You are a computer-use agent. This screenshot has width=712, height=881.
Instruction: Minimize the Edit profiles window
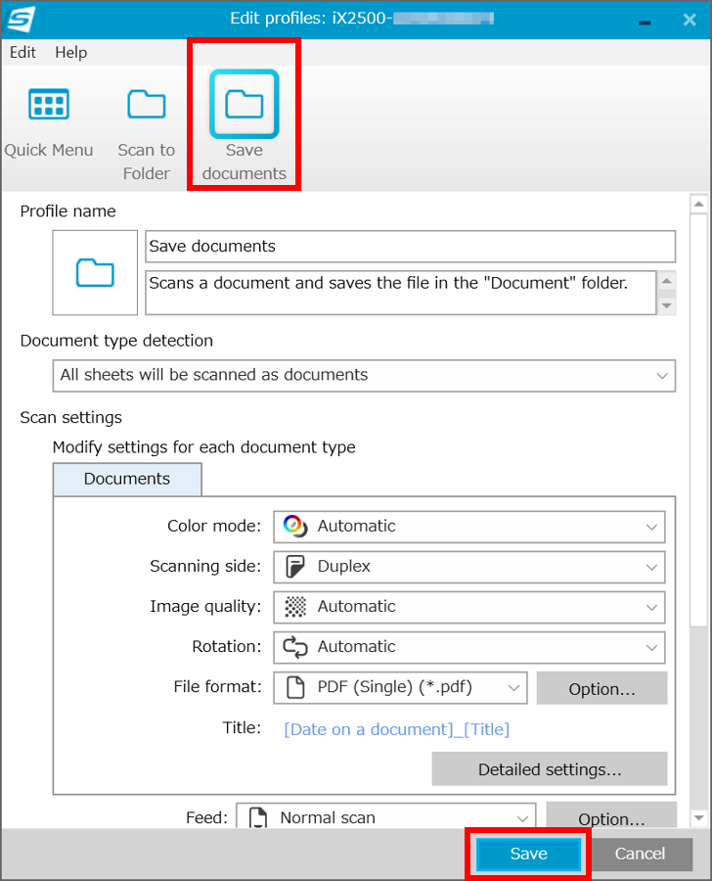point(645,22)
